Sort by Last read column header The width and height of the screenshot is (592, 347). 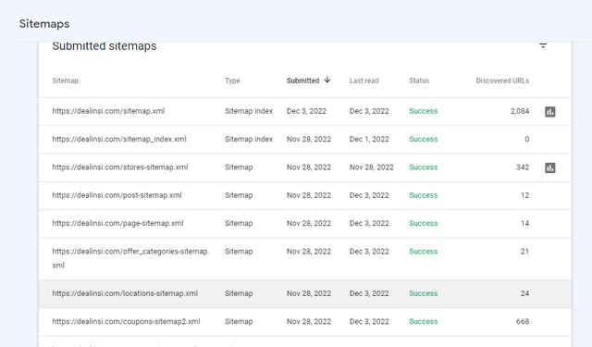click(x=364, y=81)
